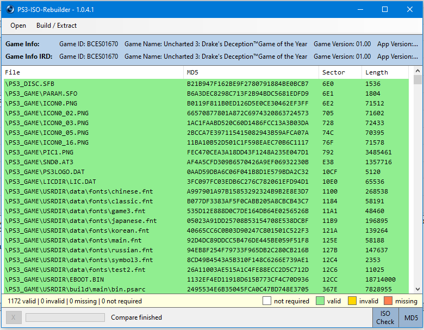Open the Build / Extract menu
The image size is (424, 330).
click(57, 26)
